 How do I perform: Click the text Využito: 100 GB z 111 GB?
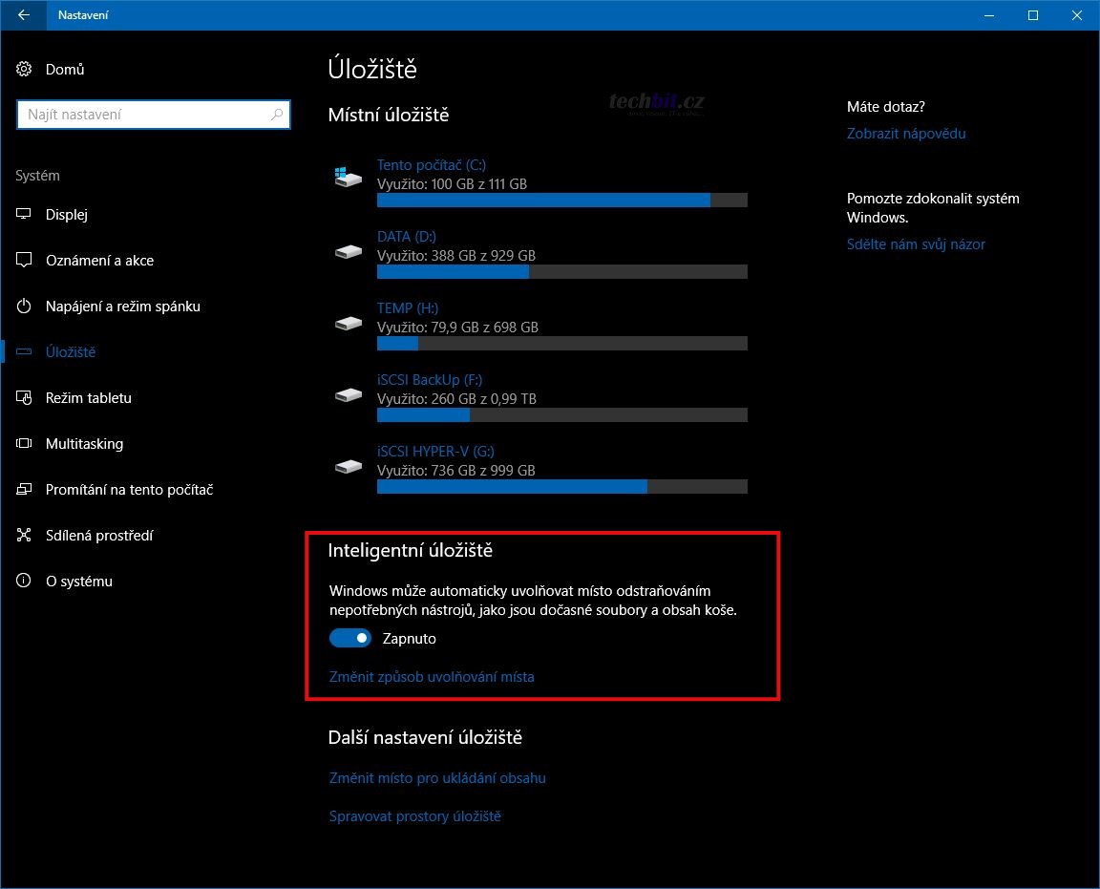point(452,184)
